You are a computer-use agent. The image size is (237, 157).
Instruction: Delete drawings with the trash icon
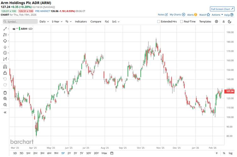5,93
